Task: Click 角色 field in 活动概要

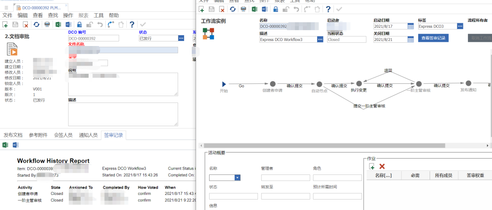Action: coord(337,178)
